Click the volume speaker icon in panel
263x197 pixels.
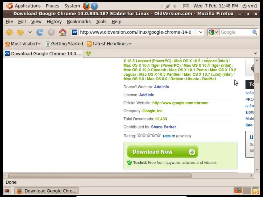(176, 6)
